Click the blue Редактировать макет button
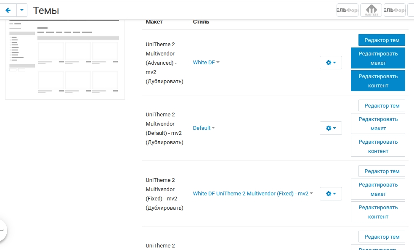 [378, 58]
